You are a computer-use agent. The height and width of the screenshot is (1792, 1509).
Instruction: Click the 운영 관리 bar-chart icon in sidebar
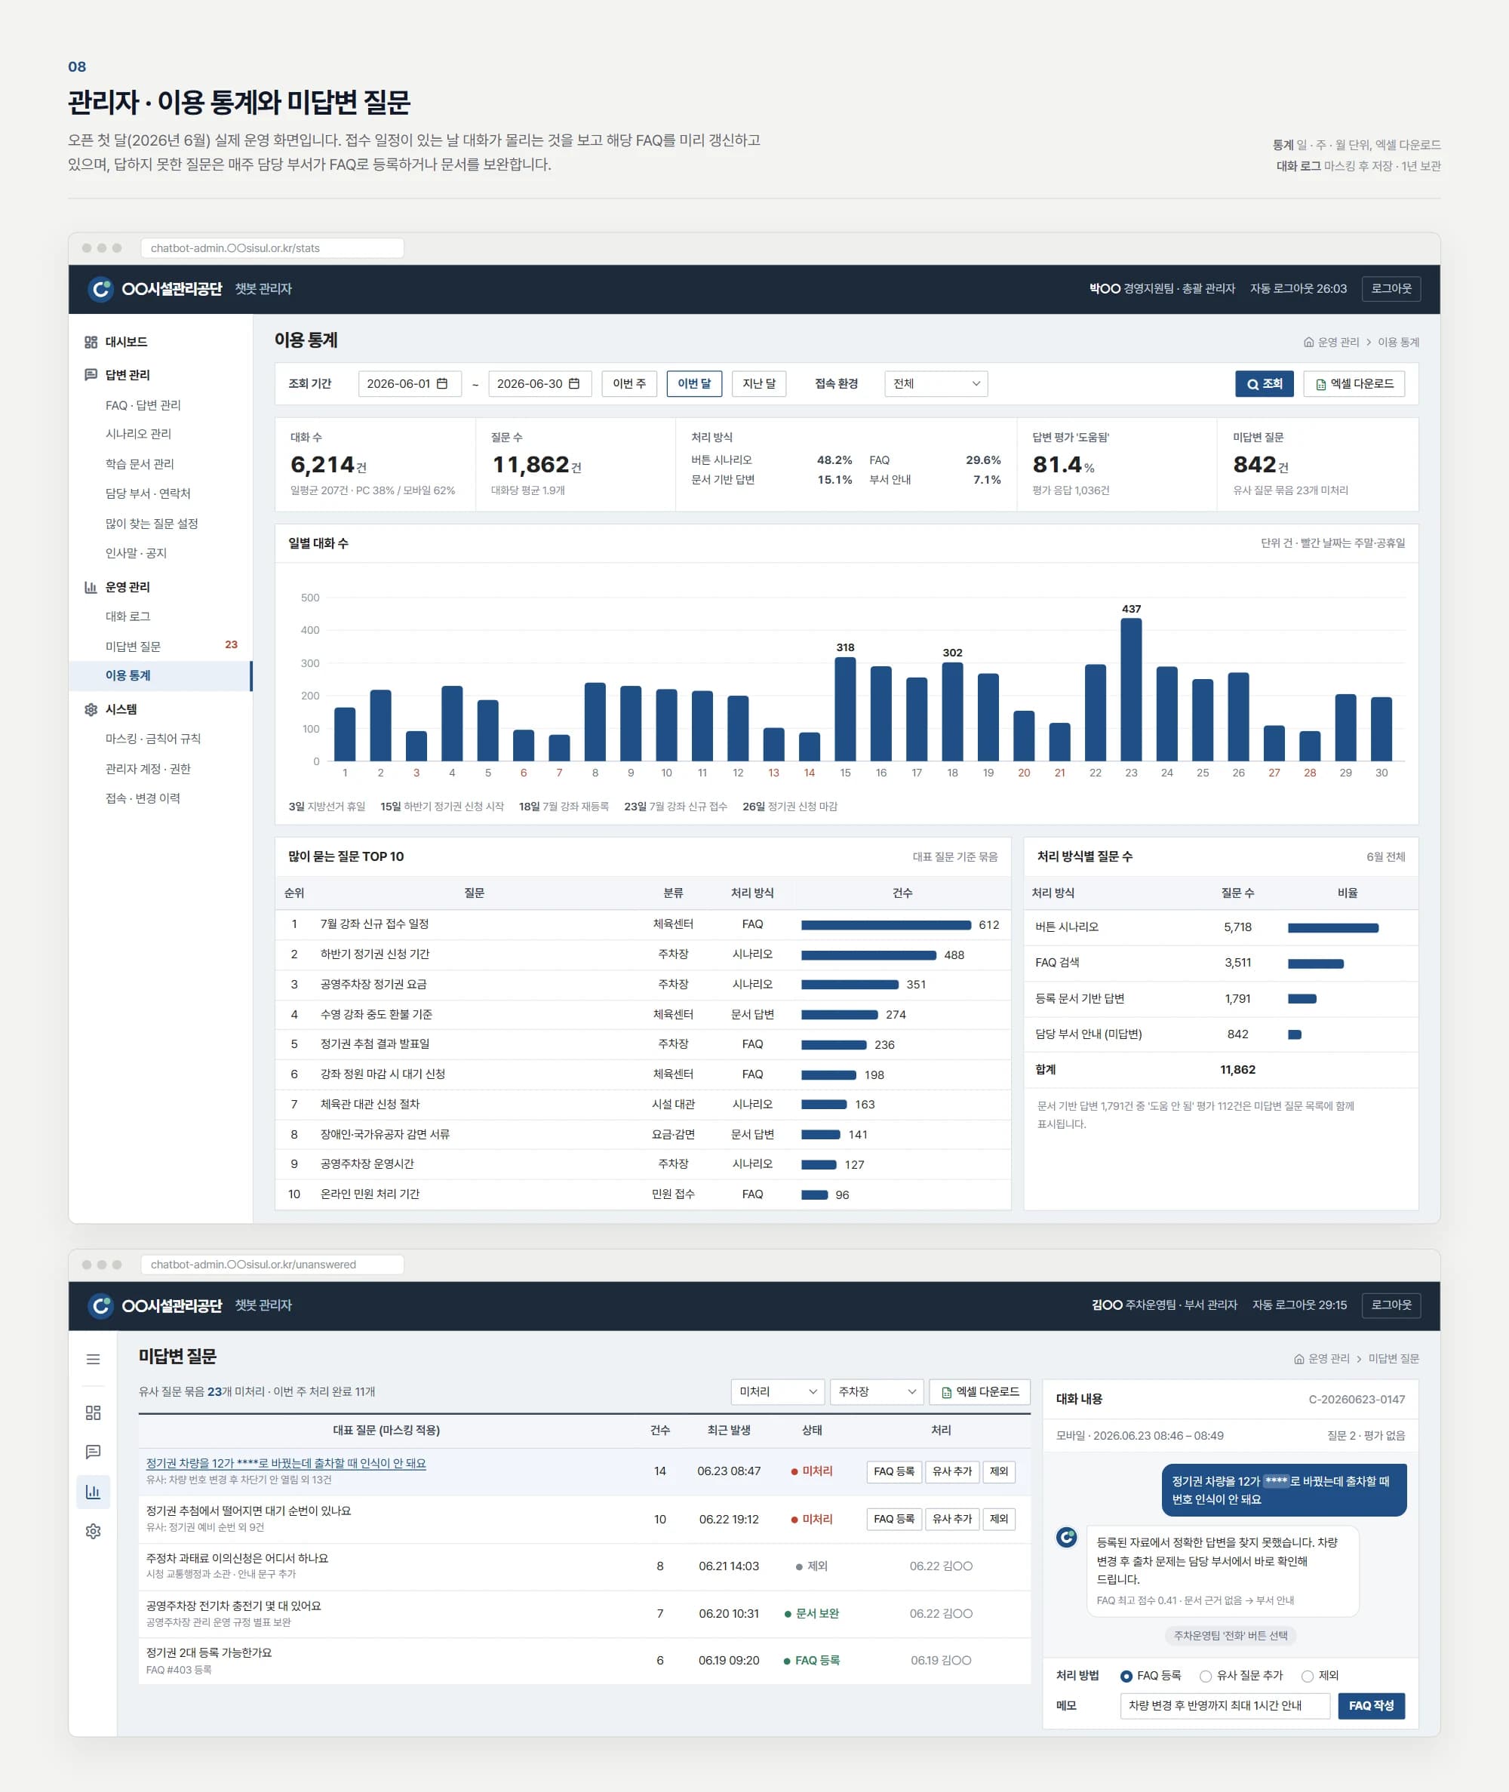[x=91, y=587]
